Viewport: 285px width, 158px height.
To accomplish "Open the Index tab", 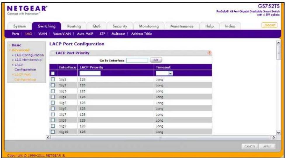I will [x=230, y=26].
